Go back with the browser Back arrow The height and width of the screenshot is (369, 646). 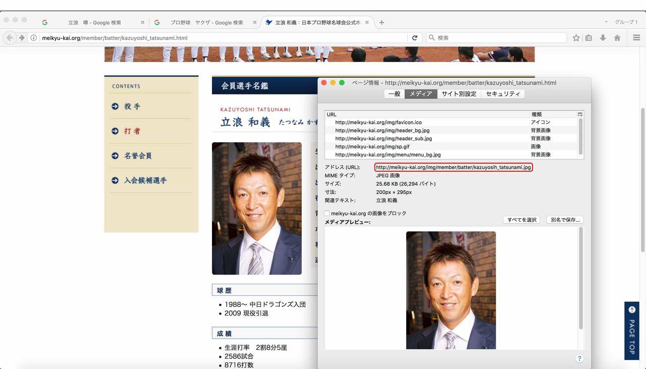click(x=10, y=38)
